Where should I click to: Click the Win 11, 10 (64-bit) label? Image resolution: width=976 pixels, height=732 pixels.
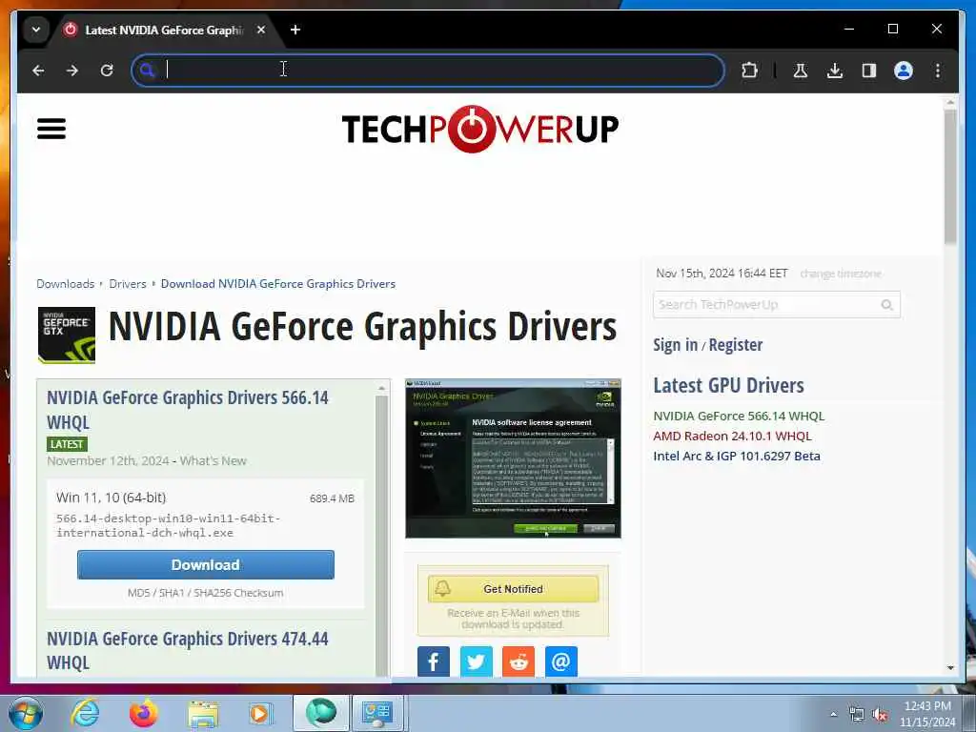tap(111, 498)
